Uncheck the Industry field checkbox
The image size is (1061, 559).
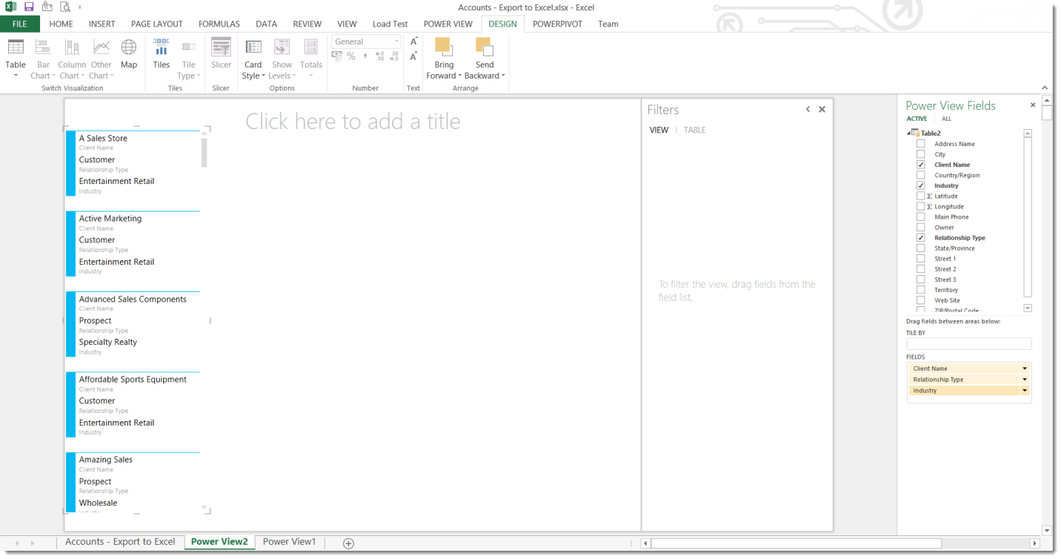point(921,185)
